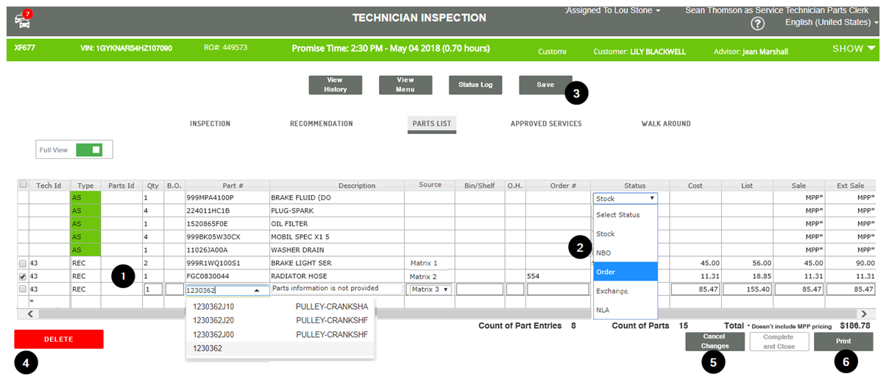Tick the BRAKE LIGHT SER row checkbox

point(23,264)
